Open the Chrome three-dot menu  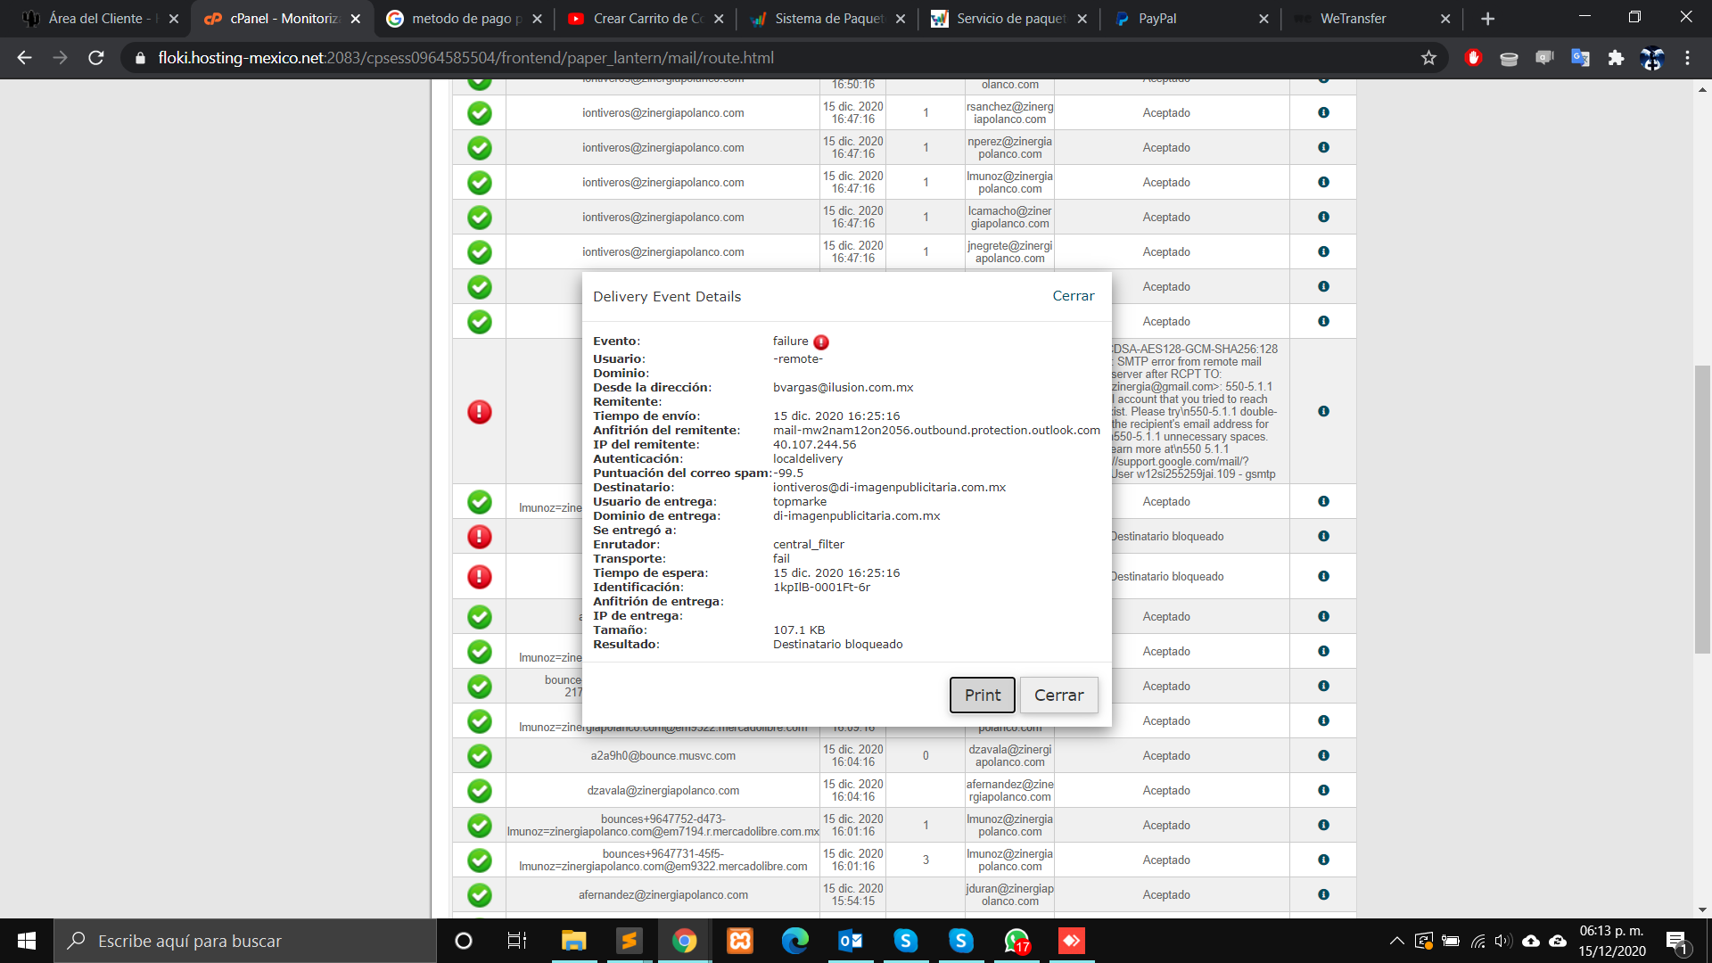[x=1687, y=58]
